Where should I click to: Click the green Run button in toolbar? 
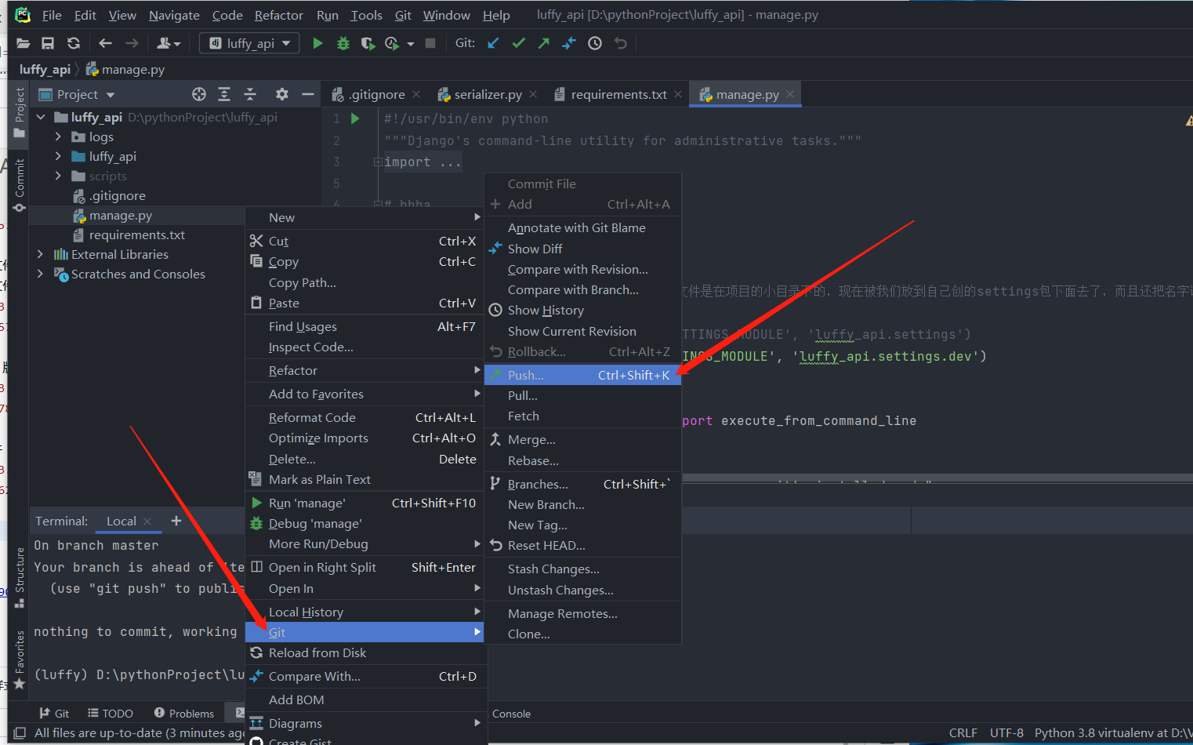pos(317,43)
